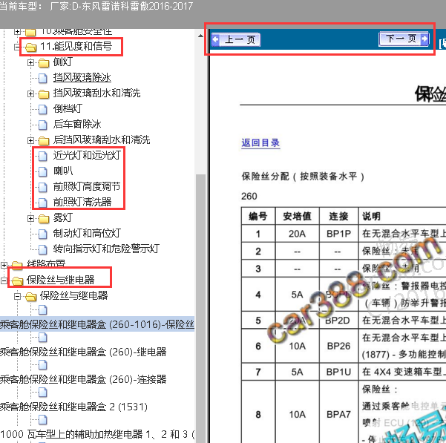Open 前照灯清洗器 tree entry

click(82, 202)
